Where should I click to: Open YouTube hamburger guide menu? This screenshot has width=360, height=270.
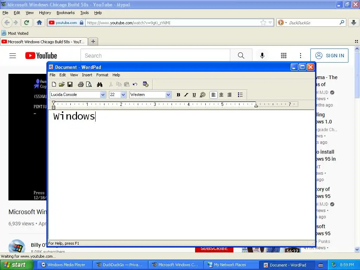pos(13,56)
